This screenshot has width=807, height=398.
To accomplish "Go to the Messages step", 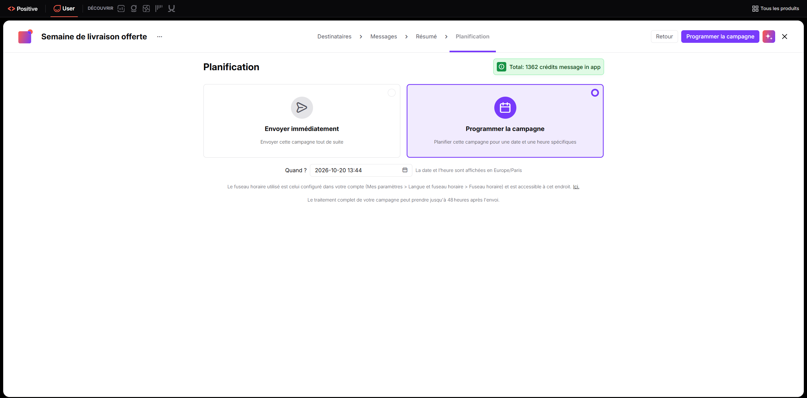I will pyautogui.click(x=383, y=37).
